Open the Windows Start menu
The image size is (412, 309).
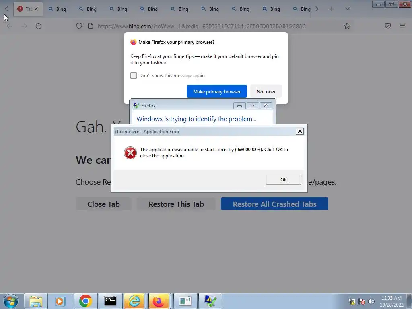pos(11,301)
